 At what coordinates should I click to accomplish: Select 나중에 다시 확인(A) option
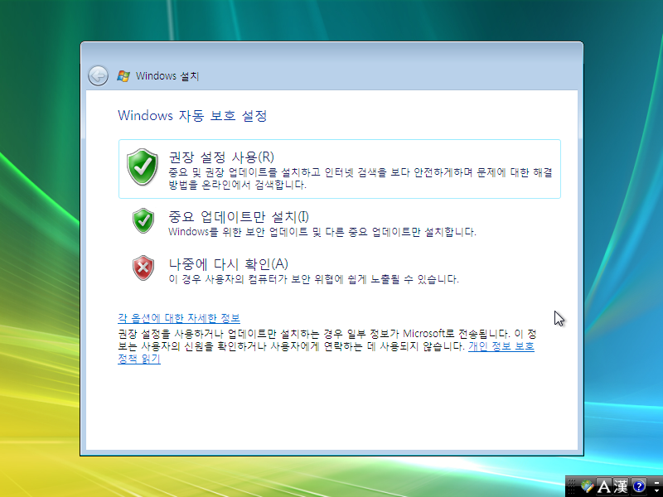(x=340, y=271)
